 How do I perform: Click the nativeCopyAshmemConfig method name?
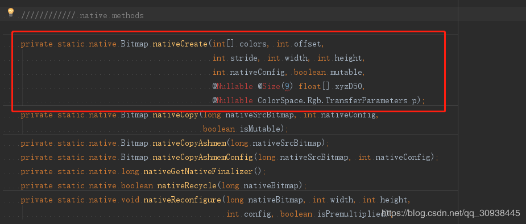coord(203,157)
